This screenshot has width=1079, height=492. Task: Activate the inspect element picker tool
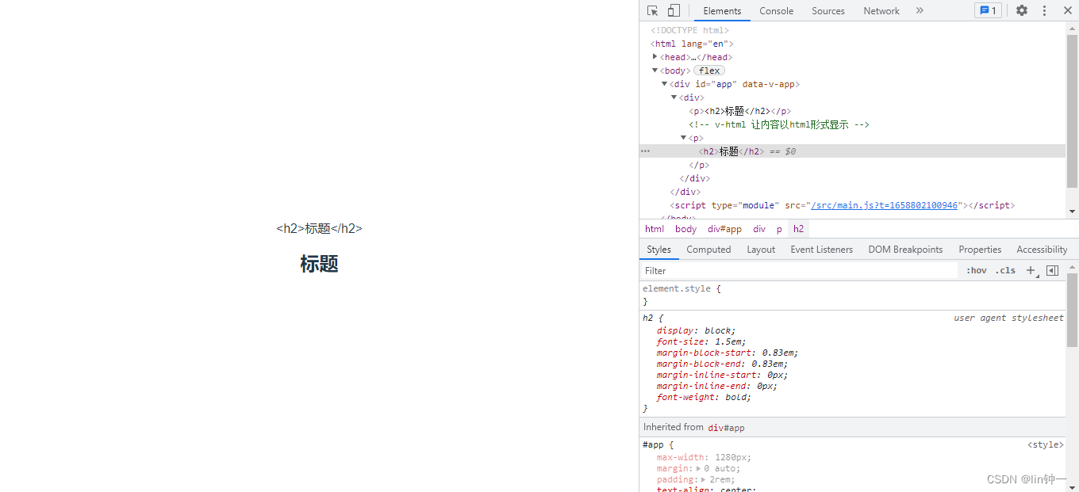coord(653,10)
